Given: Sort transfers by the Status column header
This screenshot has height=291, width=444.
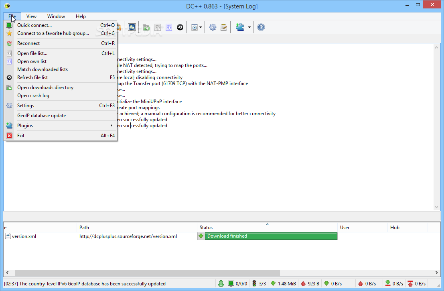Looking at the screenshot, I should 267,228.
